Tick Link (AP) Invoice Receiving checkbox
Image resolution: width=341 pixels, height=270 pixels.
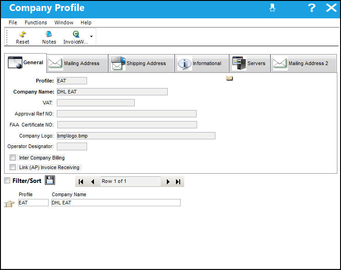[13, 167]
